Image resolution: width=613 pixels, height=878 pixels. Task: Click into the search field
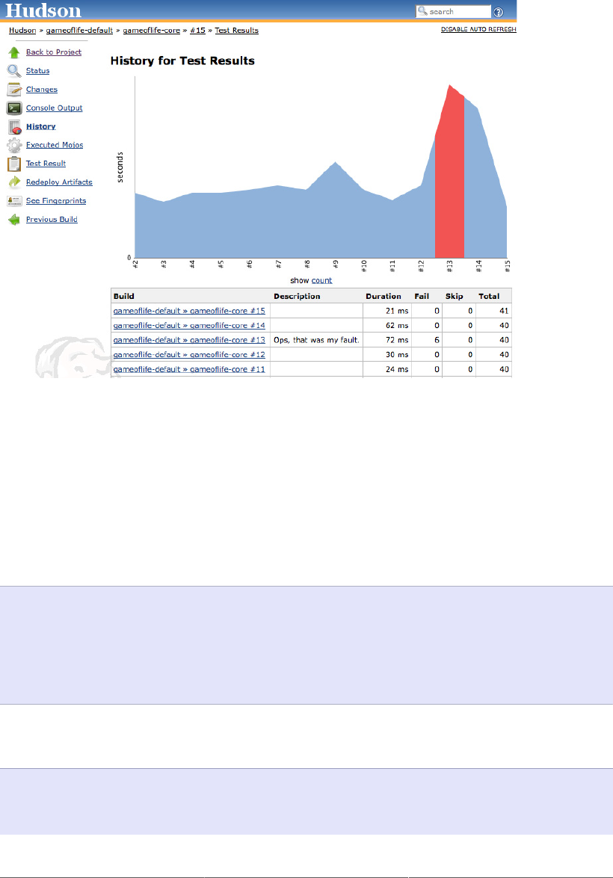pos(453,12)
